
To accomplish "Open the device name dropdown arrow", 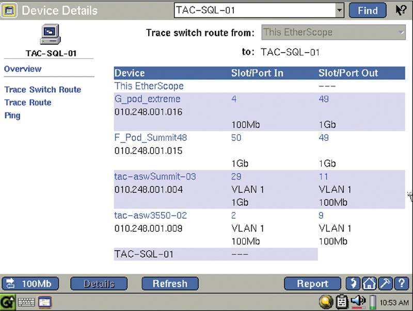I will [339, 10].
